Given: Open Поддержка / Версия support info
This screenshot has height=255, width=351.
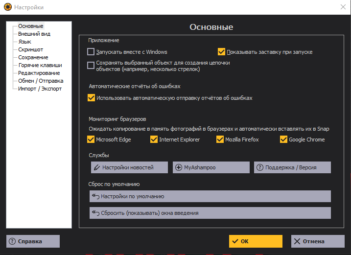Looking at the screenshot, I should point(292,167).
